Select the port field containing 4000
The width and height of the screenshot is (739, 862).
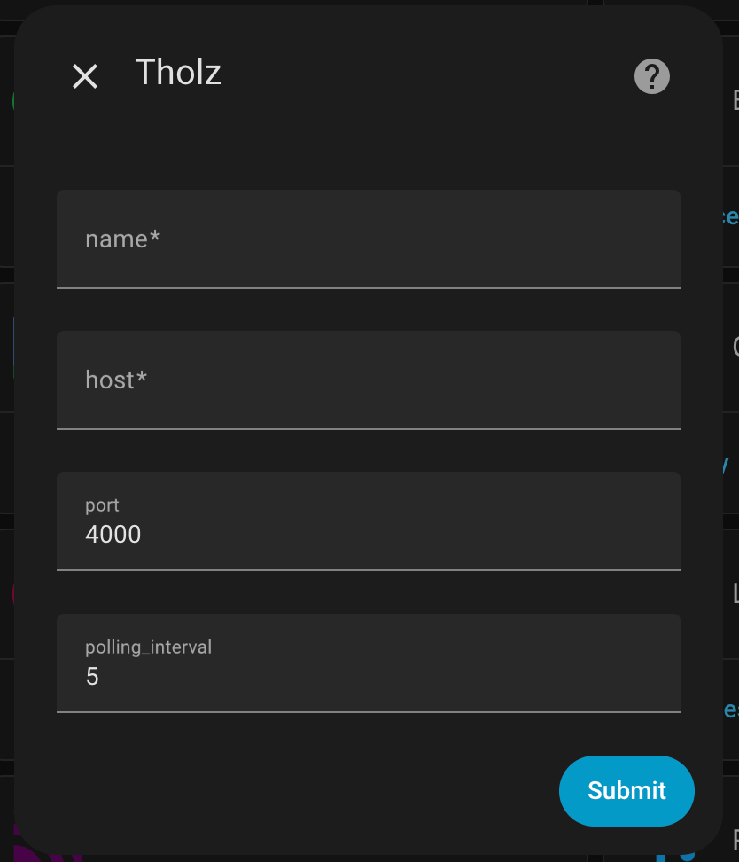368,521
